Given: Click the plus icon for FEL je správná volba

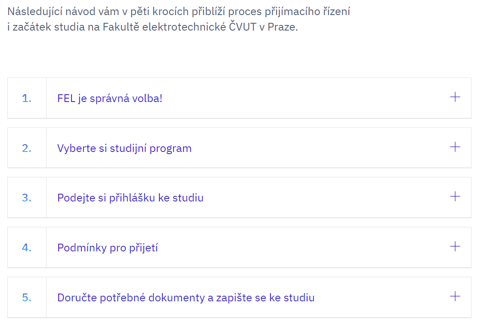Looking at the screenshot, I should coord(455,97).
